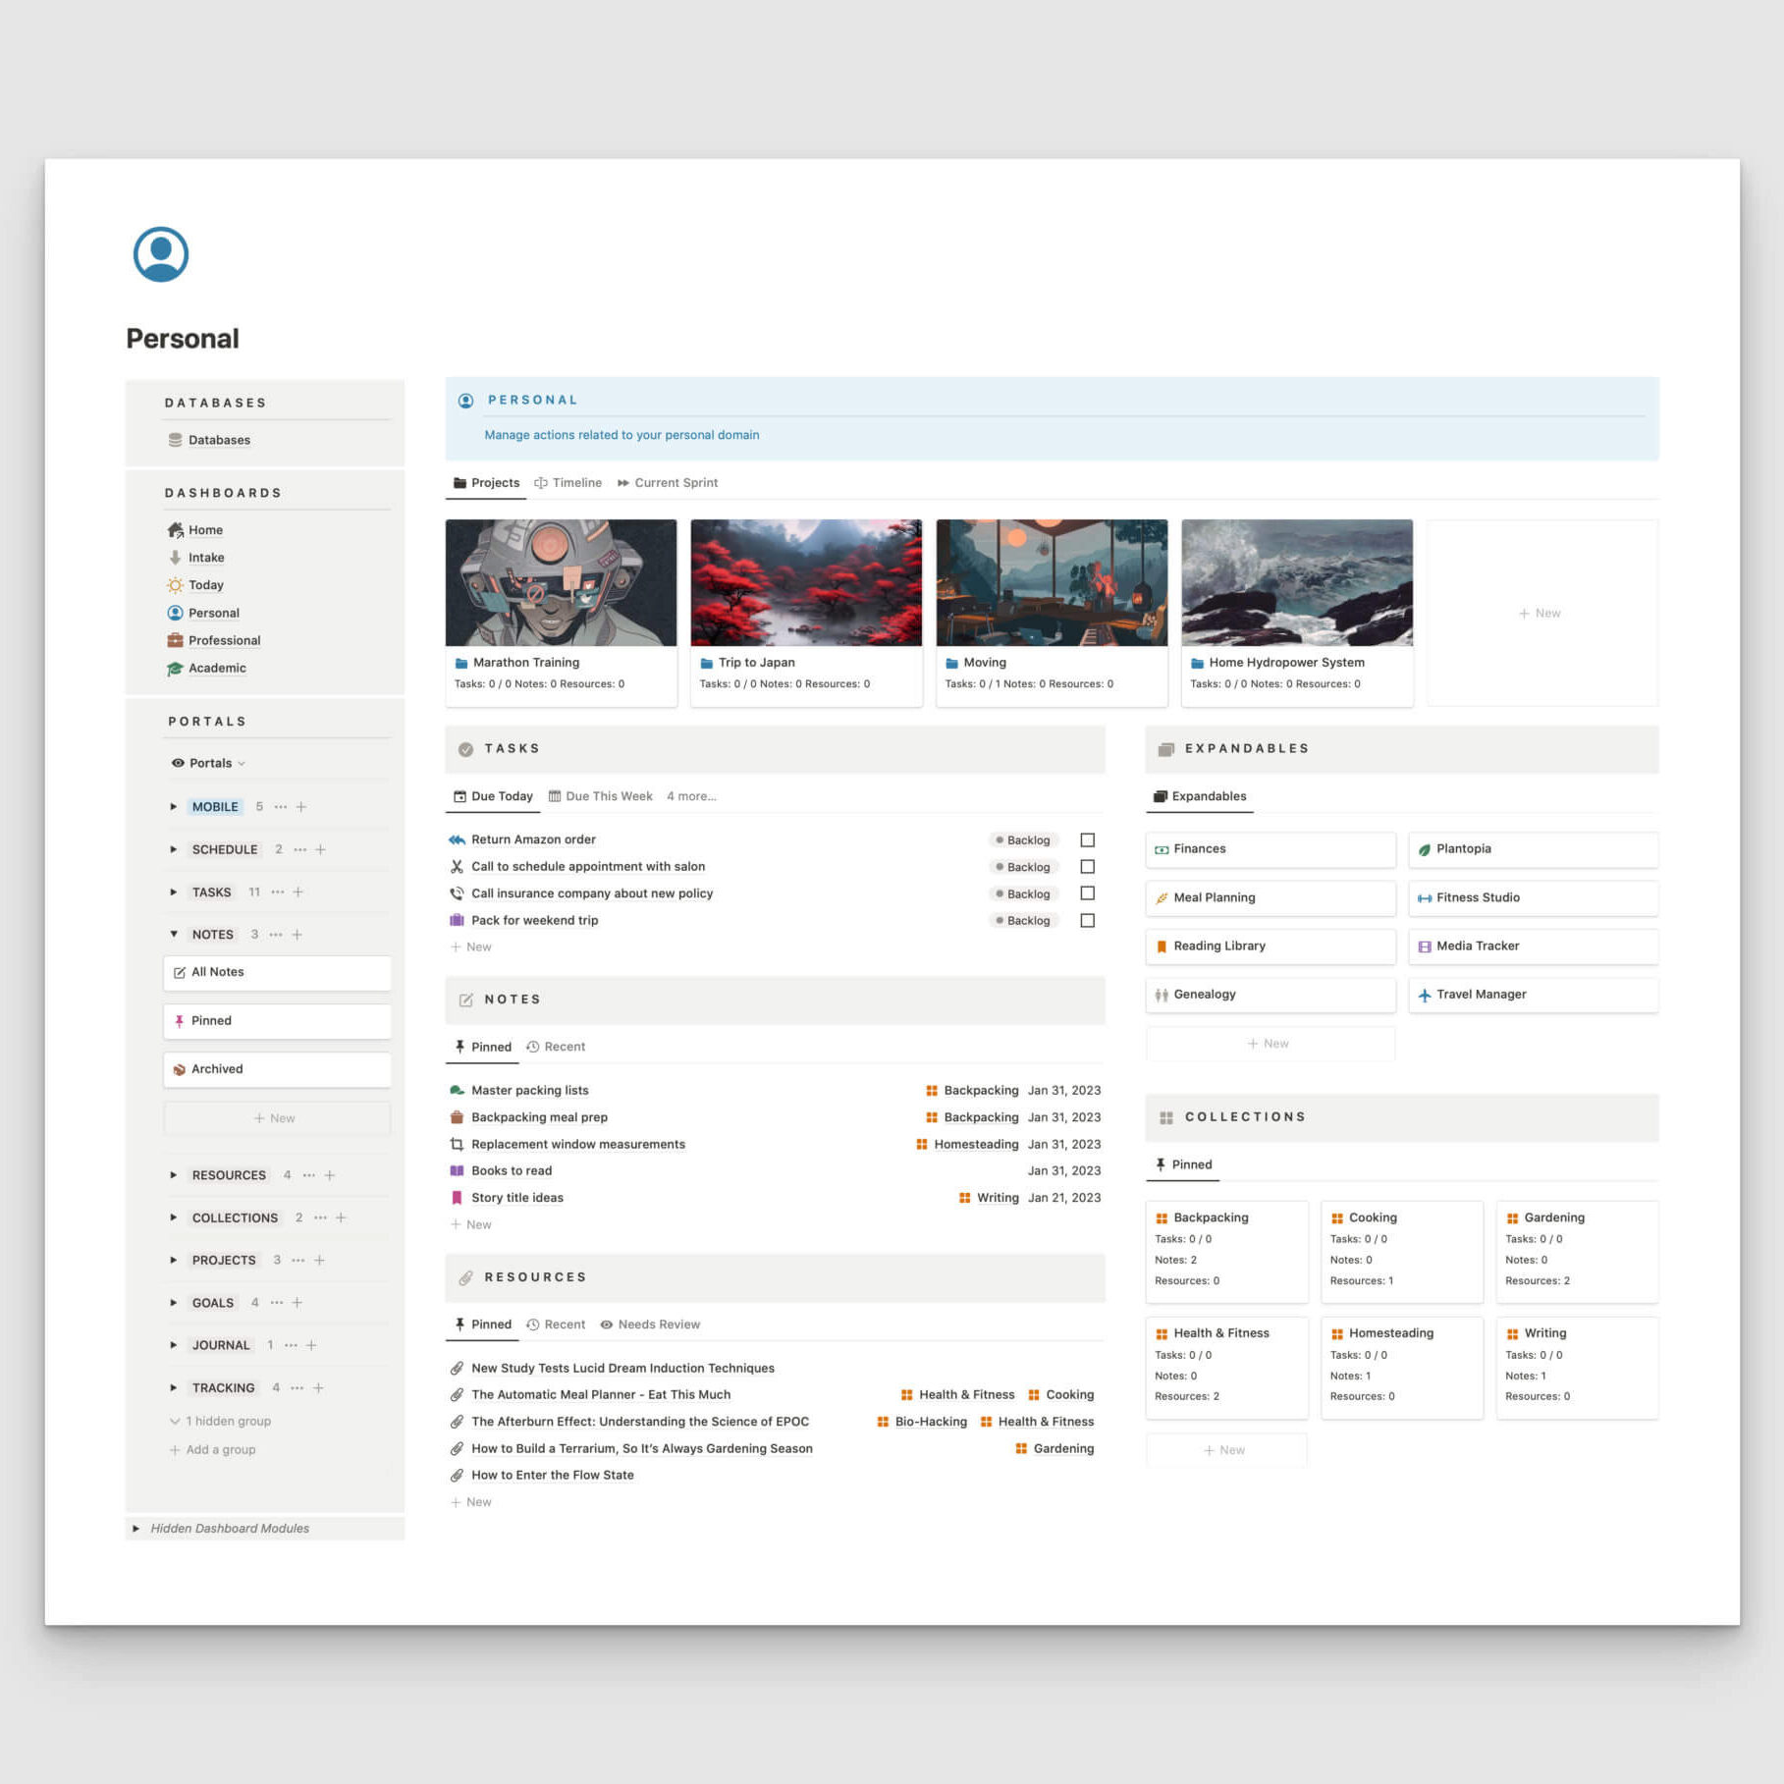Click Backlog status tag on salon appointment task
This screenshot has height=1784, width=1784.
pyautogui.click(x=1022, y=867)
